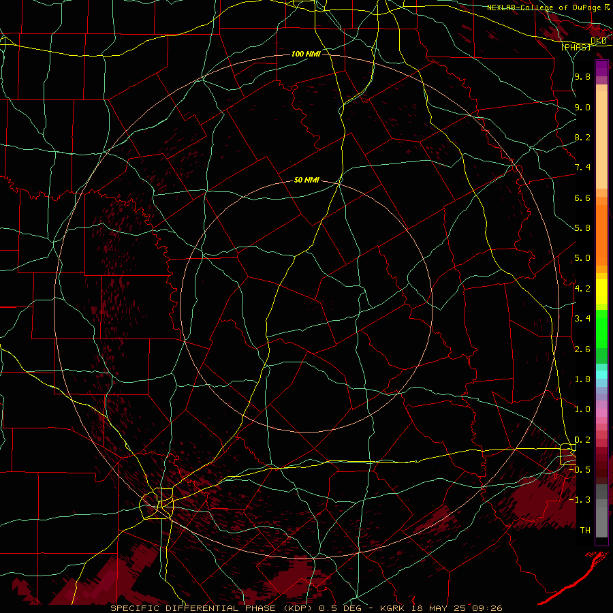Click the TH threshold label

pos(585,531)
